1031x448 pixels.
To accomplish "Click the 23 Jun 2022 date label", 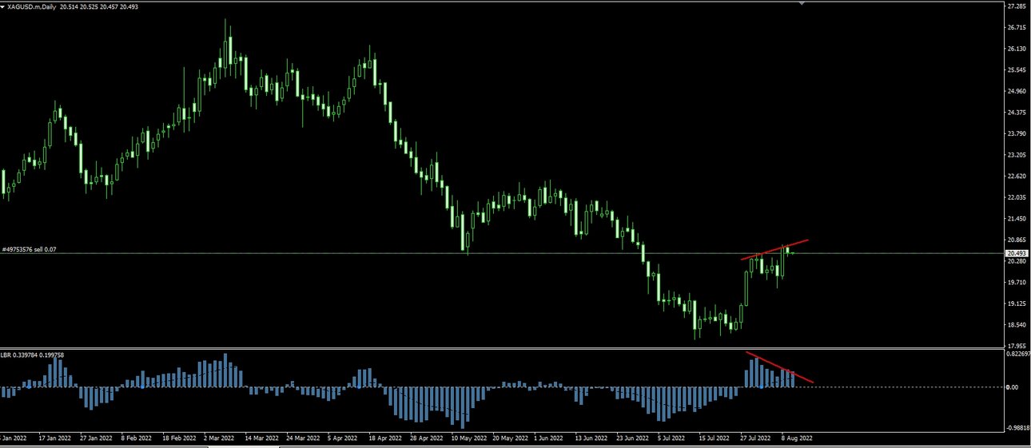I will click(x=634, y=438).
